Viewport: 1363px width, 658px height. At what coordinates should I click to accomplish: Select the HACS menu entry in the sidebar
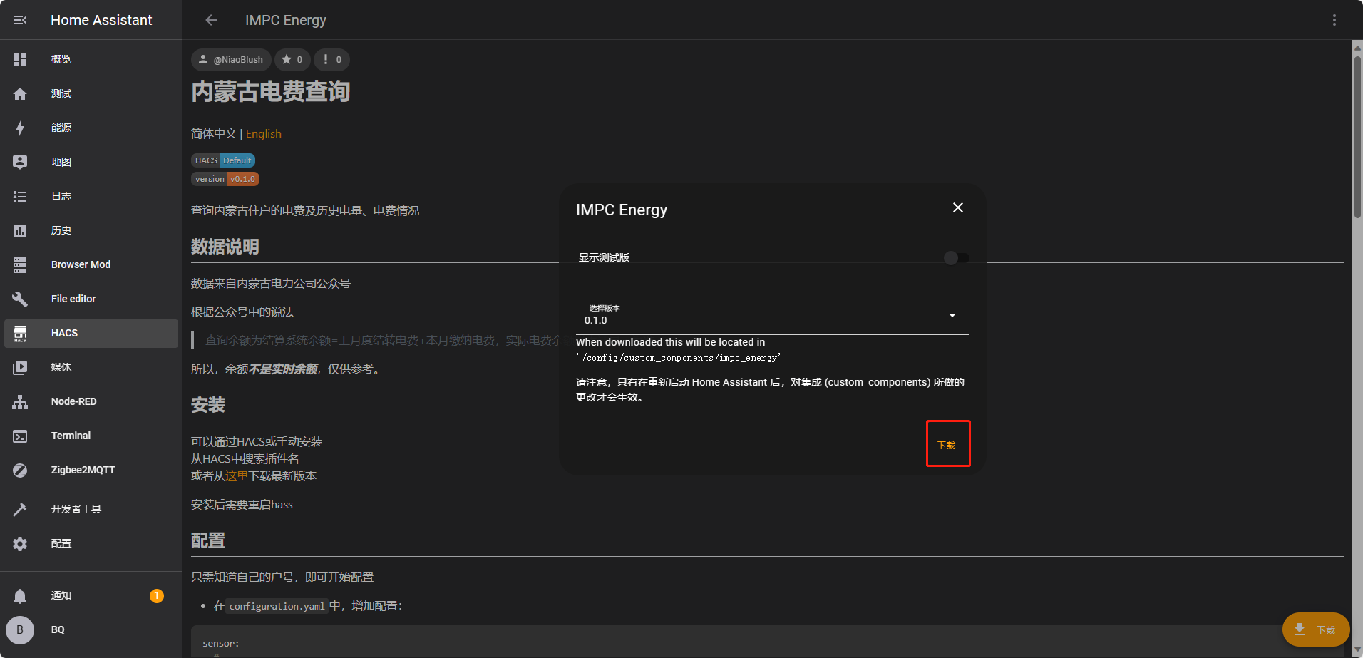(x=64, y=333)
